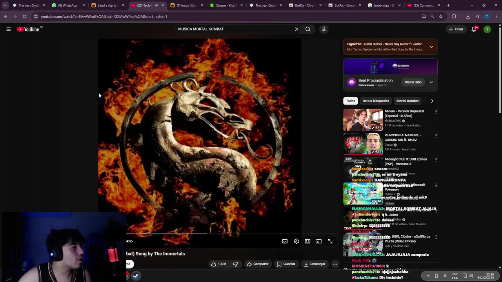Show more filter chips with right arrow

(432, 101)
